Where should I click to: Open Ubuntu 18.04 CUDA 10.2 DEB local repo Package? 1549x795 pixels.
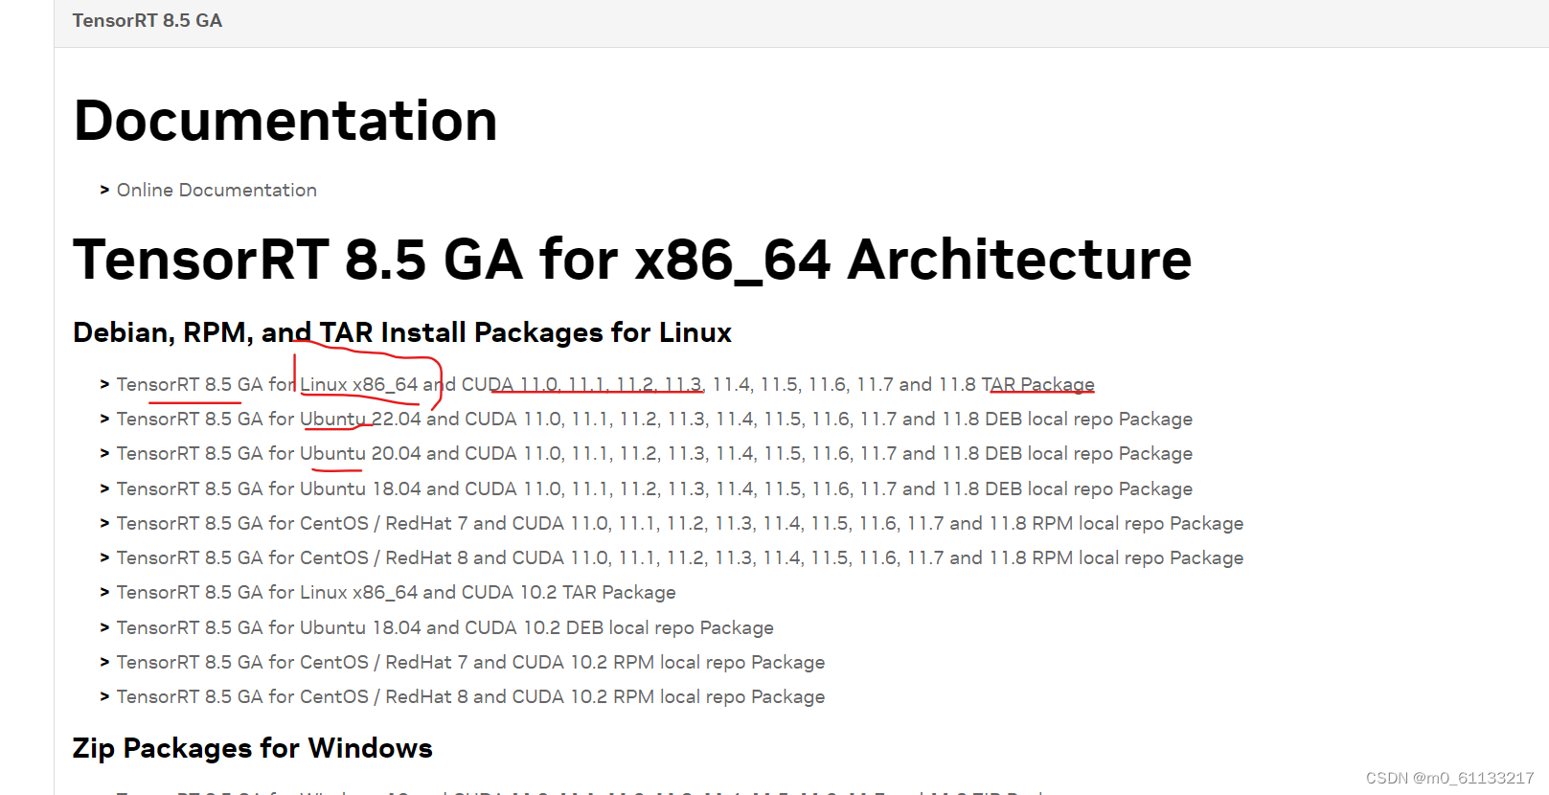click(x=444, y=627)
